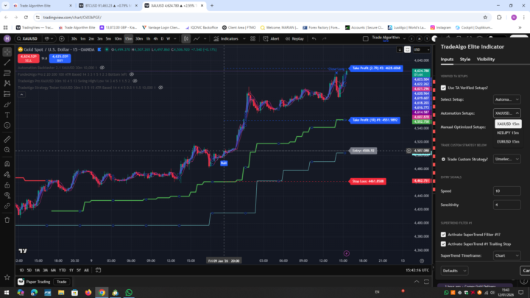
Task: Open the Select Setup dropdown
Action: pyautogui.click(x=506, y=99)
